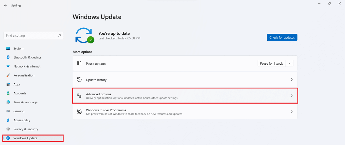Click the Accounts person icon

pyautogui.click(x=8, y=93)
